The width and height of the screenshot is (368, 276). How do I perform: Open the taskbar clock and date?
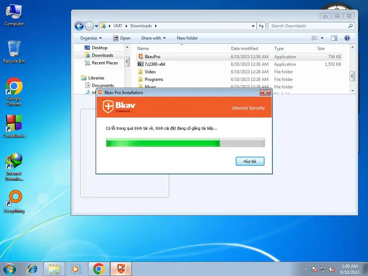tap(350, 269)
